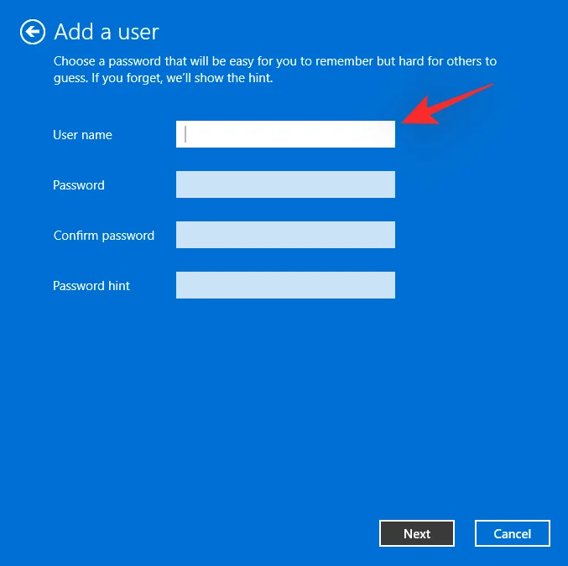Select the Password input field
The height and width of the screenshot is (566, 568).
(x=285, y=184)
